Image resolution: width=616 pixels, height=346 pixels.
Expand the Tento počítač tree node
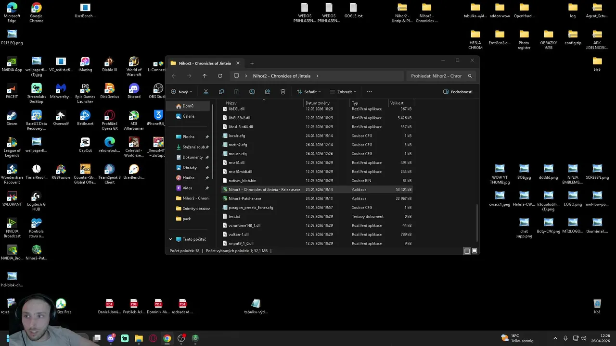pos(170,239)
